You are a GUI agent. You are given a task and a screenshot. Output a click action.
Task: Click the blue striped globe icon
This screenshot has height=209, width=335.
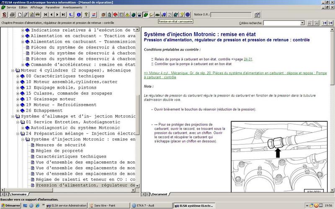pyautogui.click(x=188, y=15)
